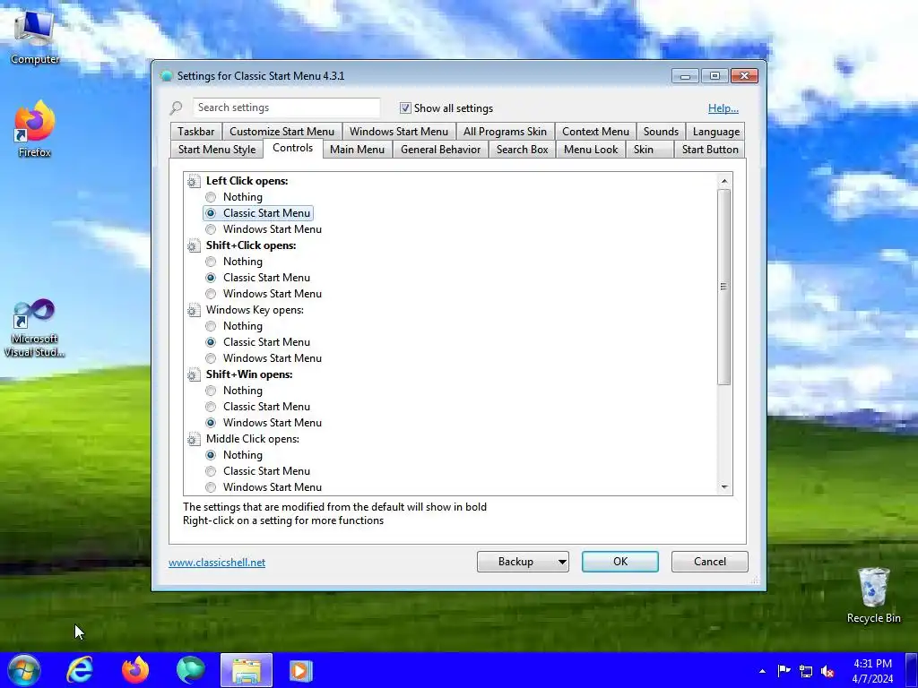
Task: Focus the Search settings input field
Action: (286, 107)
